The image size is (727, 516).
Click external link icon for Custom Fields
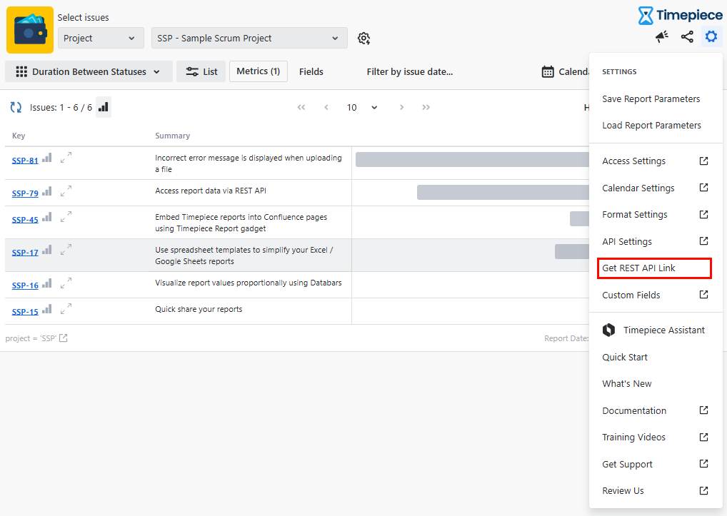point(704,295)
